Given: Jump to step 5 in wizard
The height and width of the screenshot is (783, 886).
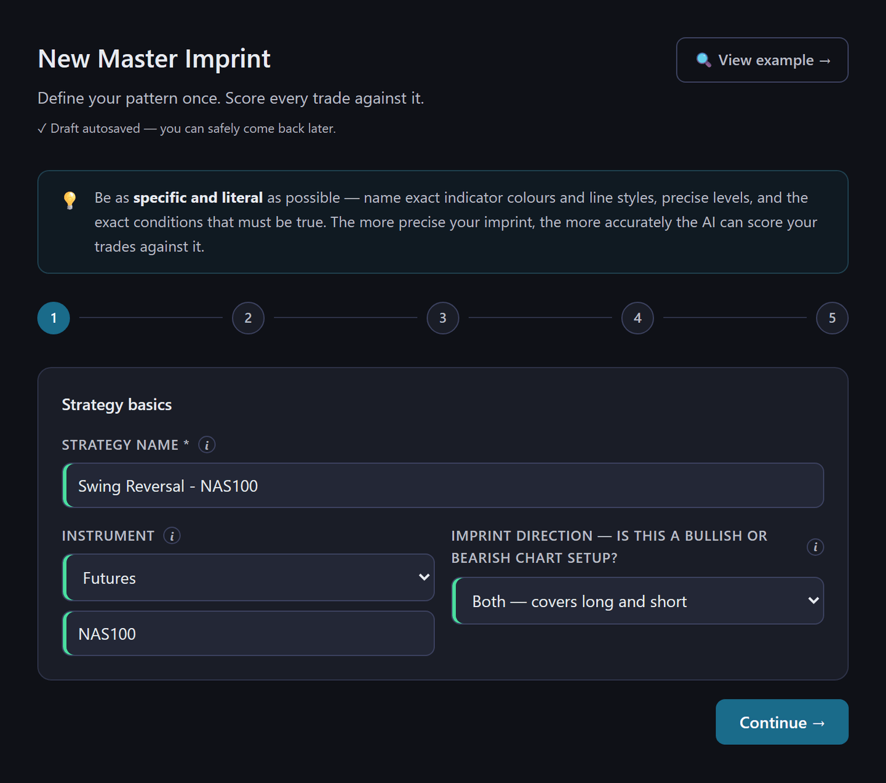Looking at the screenshot, I should (832, 318).
